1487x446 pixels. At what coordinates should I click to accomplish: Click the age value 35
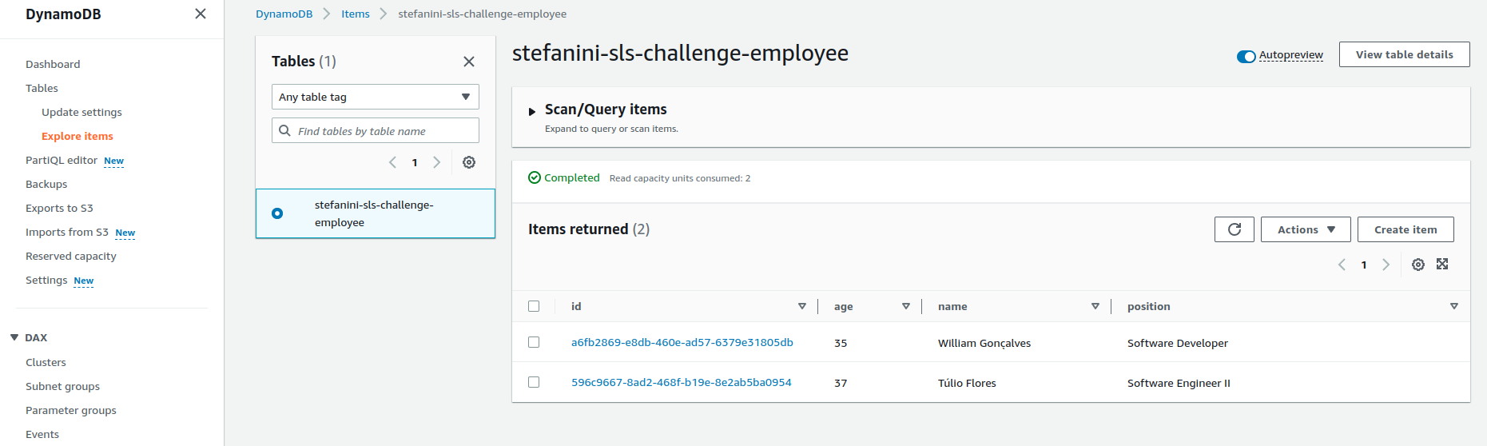click(841, 343)
